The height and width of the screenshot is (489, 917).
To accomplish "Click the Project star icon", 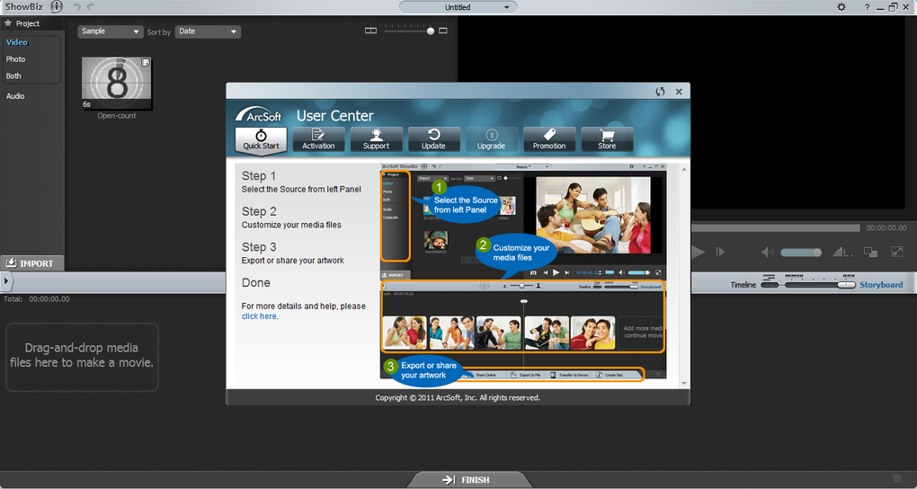I will [x=8, y=23].
